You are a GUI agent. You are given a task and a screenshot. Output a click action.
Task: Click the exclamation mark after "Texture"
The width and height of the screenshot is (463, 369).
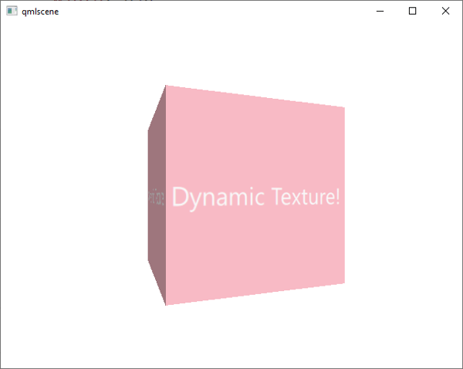coord(337,197)
